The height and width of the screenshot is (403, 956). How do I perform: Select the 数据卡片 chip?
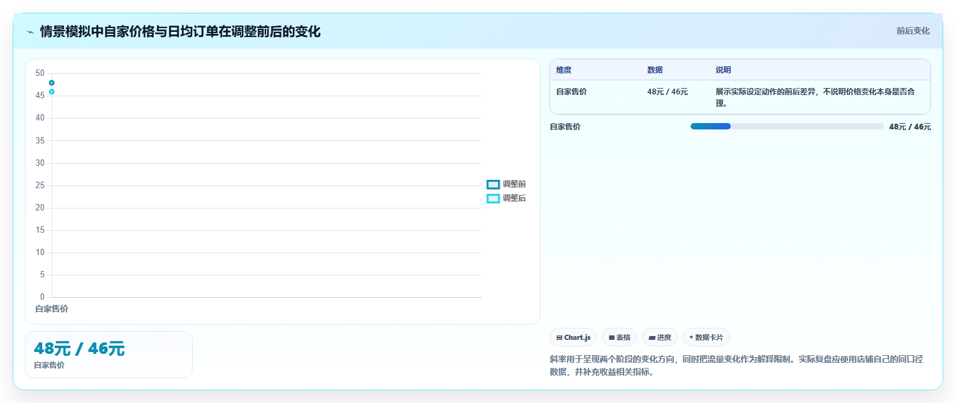[706, 337]
